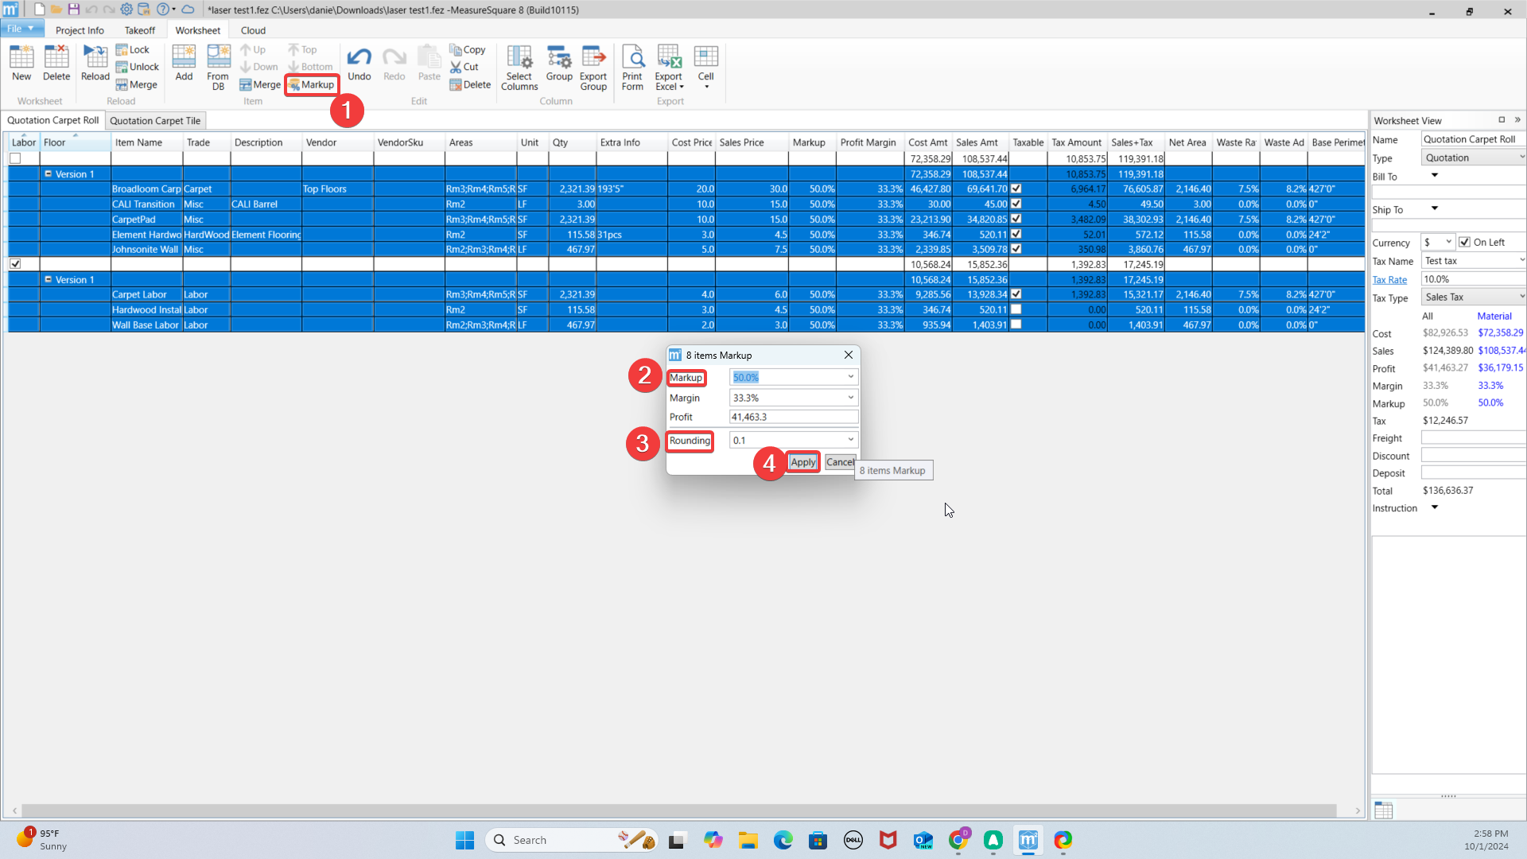This screenshot has width=1527, height=859.
Task: Click the Tax Rate link
Action: 1389,280
